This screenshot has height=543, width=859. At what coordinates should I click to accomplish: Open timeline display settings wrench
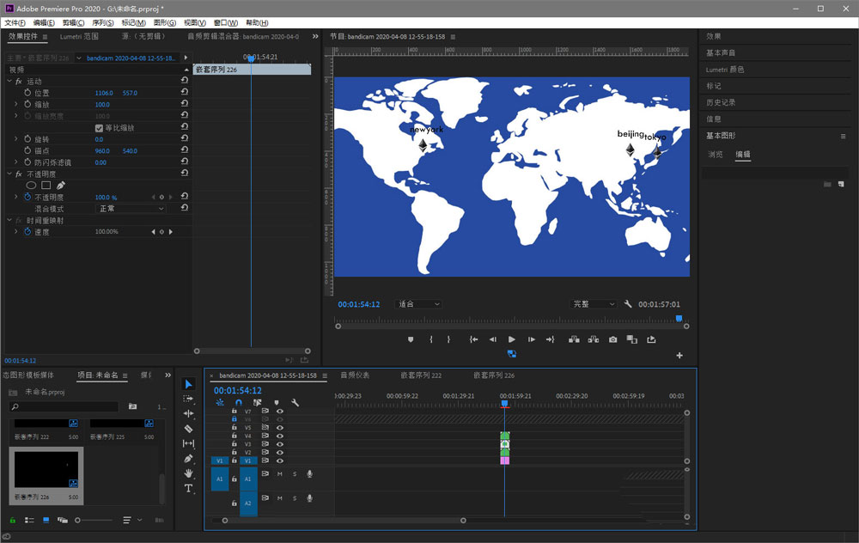(x=295, y=402)
